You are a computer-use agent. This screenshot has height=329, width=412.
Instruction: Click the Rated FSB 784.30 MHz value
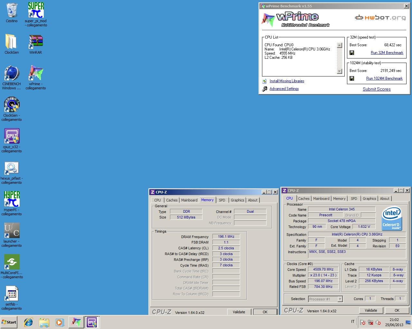pyautogui.click(x=323, y=287)
